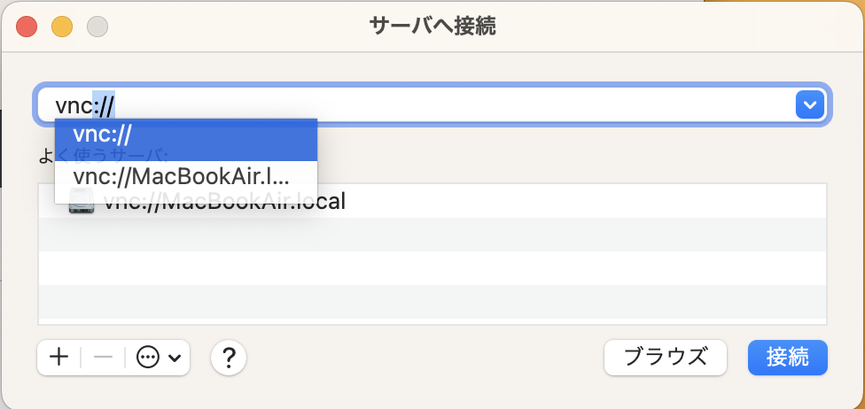The height and width of the screenshot is (409, 865).
Task: Expand the recent servers dropdown arrow
Action: click(x=810, y=105)
